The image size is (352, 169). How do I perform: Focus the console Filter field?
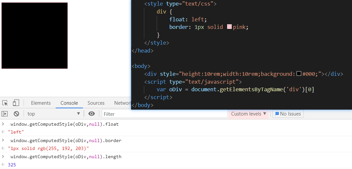point(165,114)
